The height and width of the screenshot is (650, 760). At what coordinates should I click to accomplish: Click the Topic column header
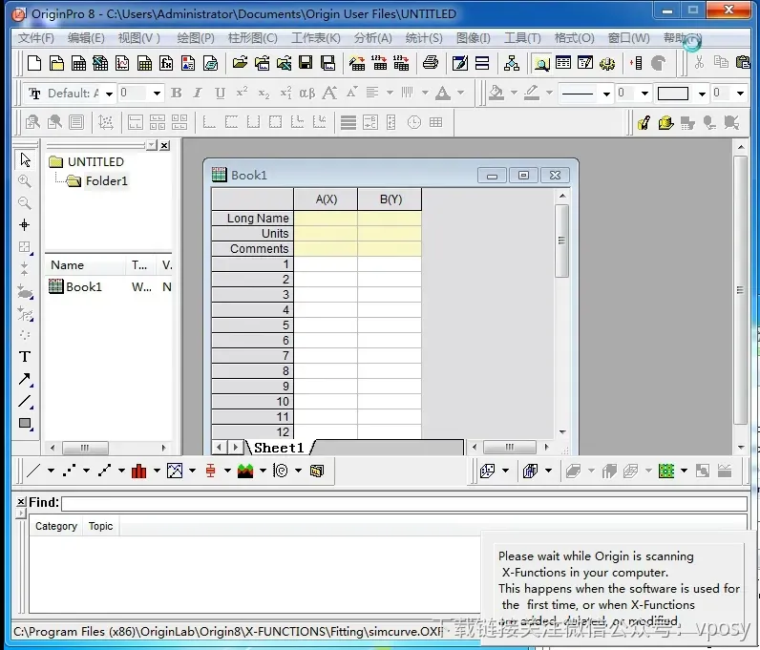coord(100,526)
